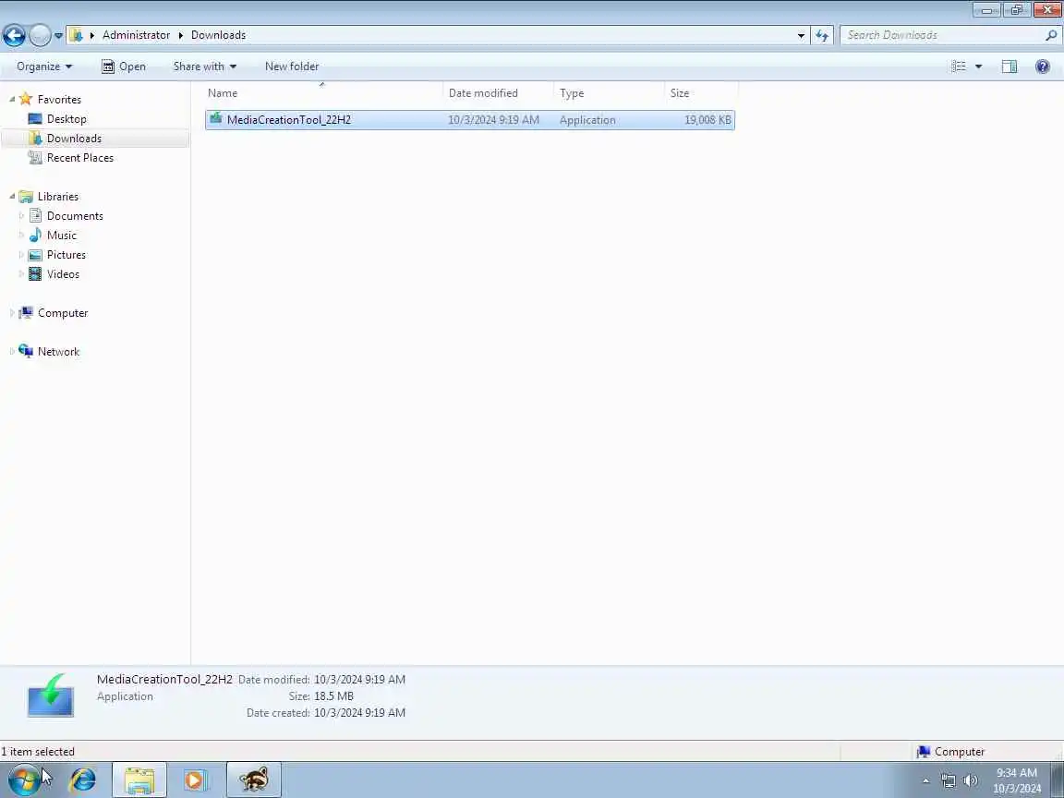Focus the Search Downloads field
Image resolution: width=1064 pixels, height=798 pixels.
[x=943, y=35]
